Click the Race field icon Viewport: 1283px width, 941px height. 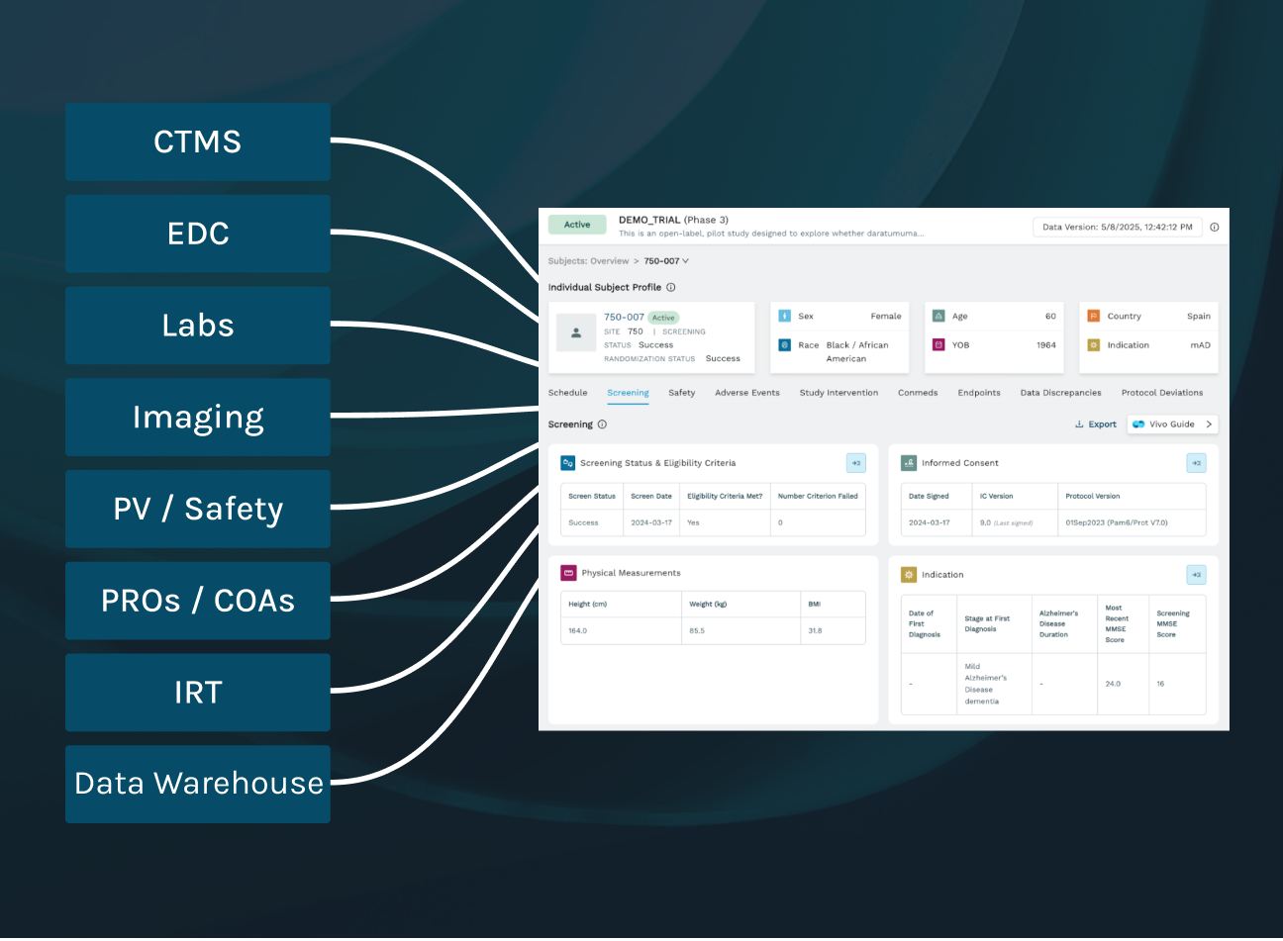pos(784,344)
